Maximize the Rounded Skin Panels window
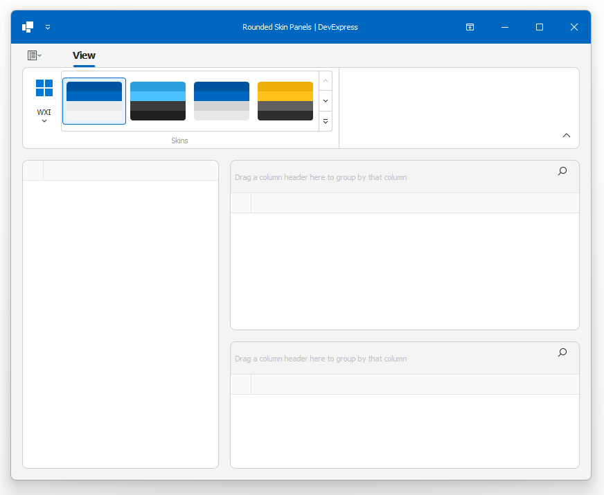Viewport: 604px width, 495px height. pyautogui.click(x=540, y=27)
